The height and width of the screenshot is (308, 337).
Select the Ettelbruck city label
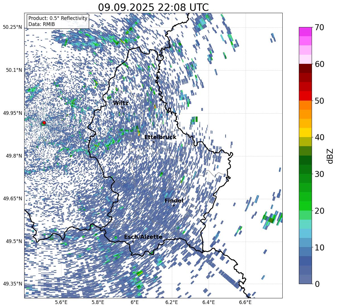[160, 137]
